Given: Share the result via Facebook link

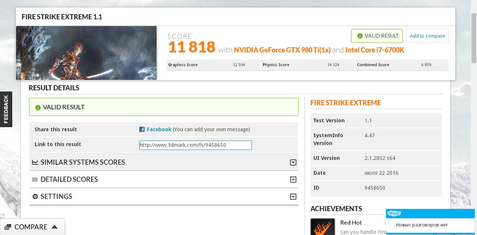Looking at the screenshot, I should click(159, 129).
